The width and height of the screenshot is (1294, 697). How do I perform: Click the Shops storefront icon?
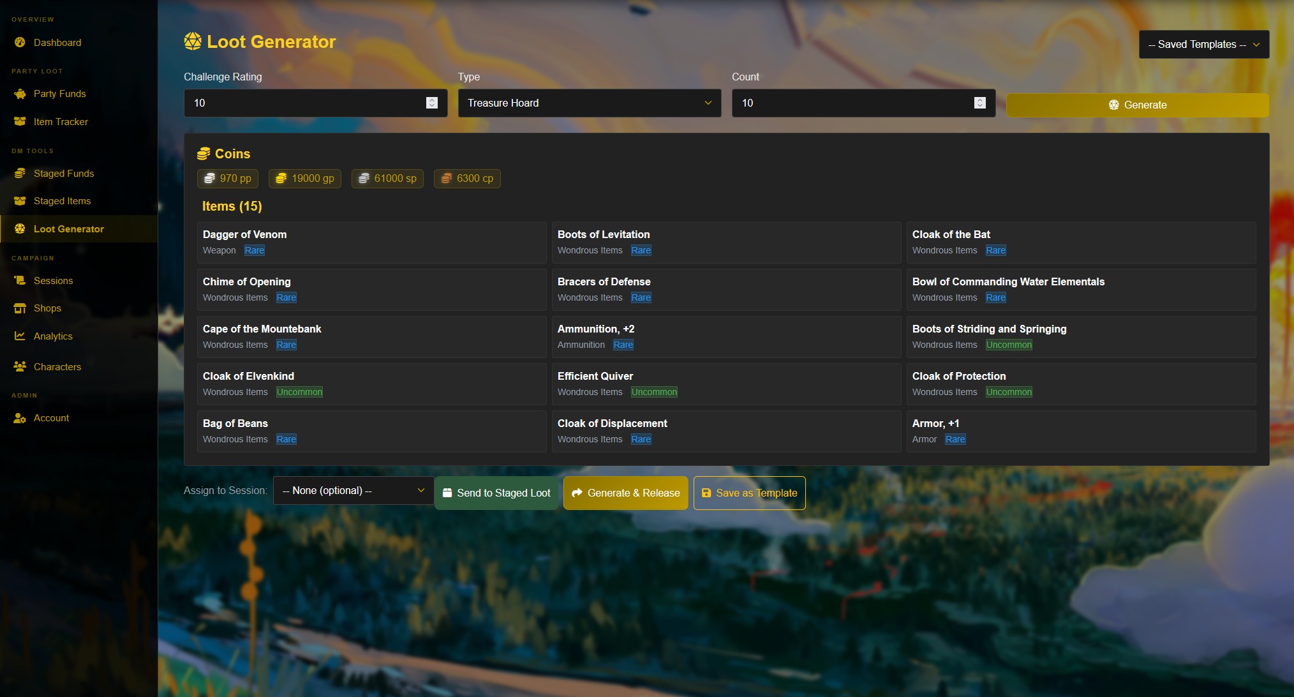click(x=20, y=308)
